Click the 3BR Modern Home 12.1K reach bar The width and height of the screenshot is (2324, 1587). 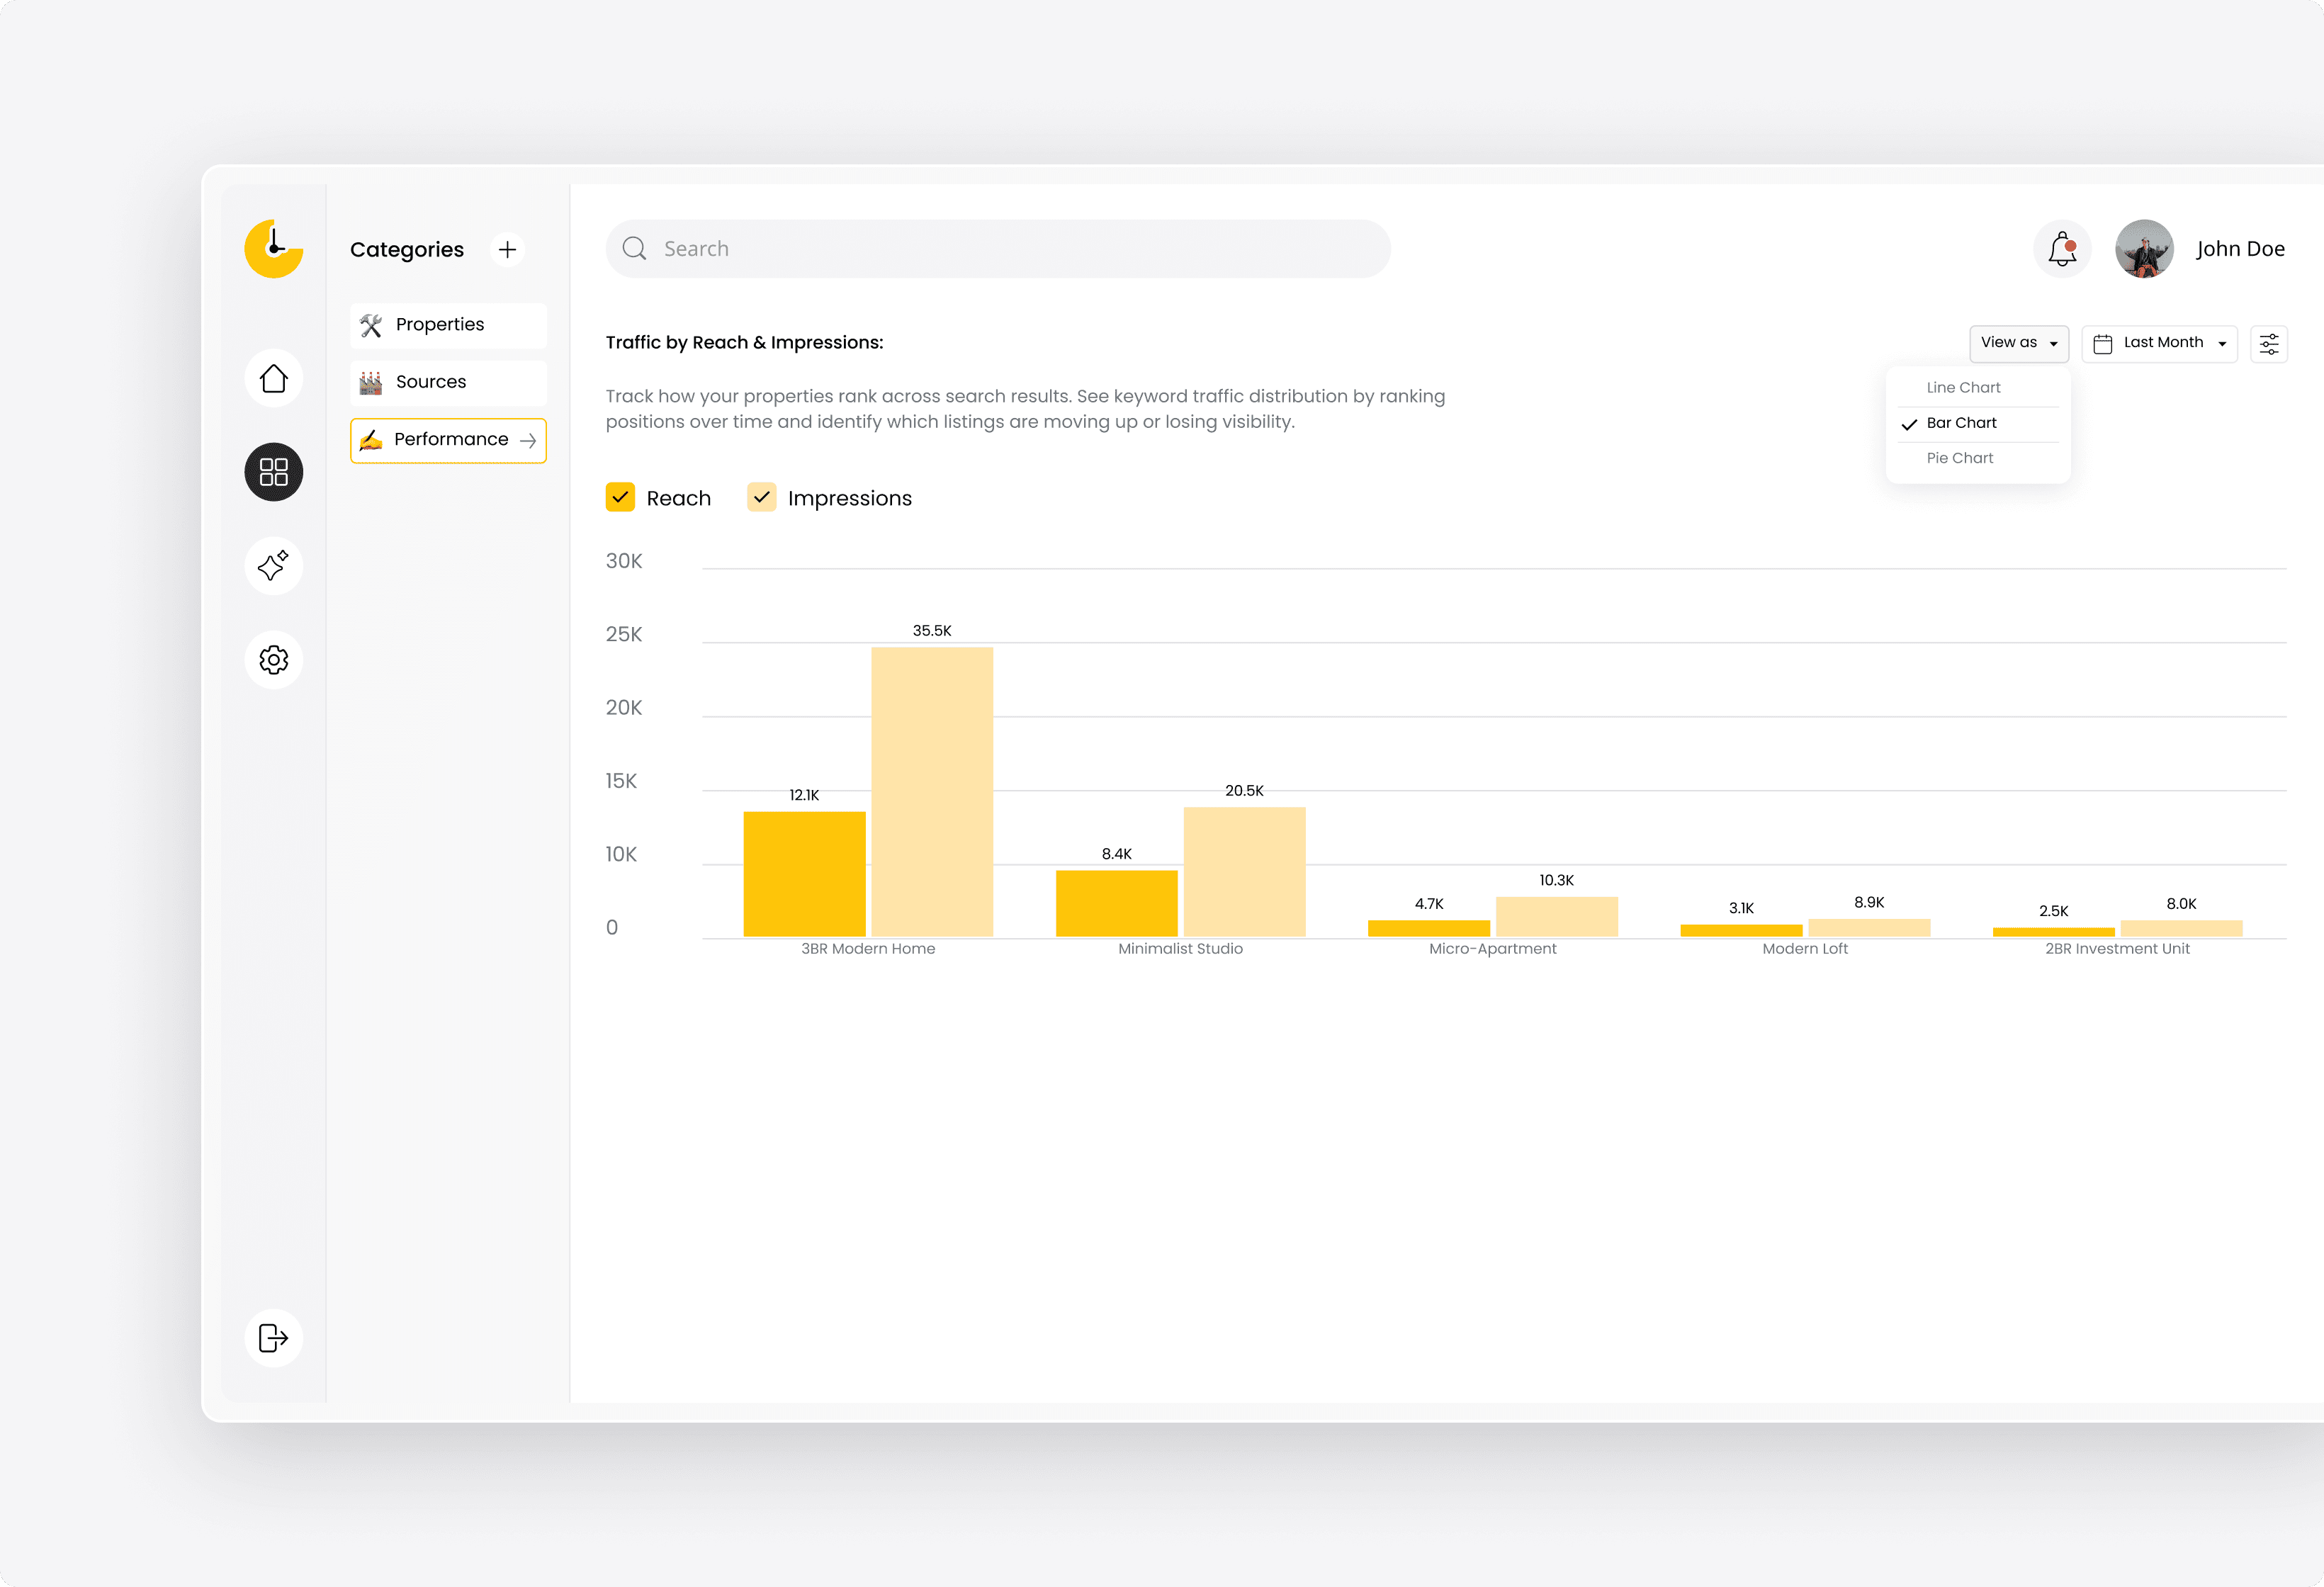coord(804,874)
